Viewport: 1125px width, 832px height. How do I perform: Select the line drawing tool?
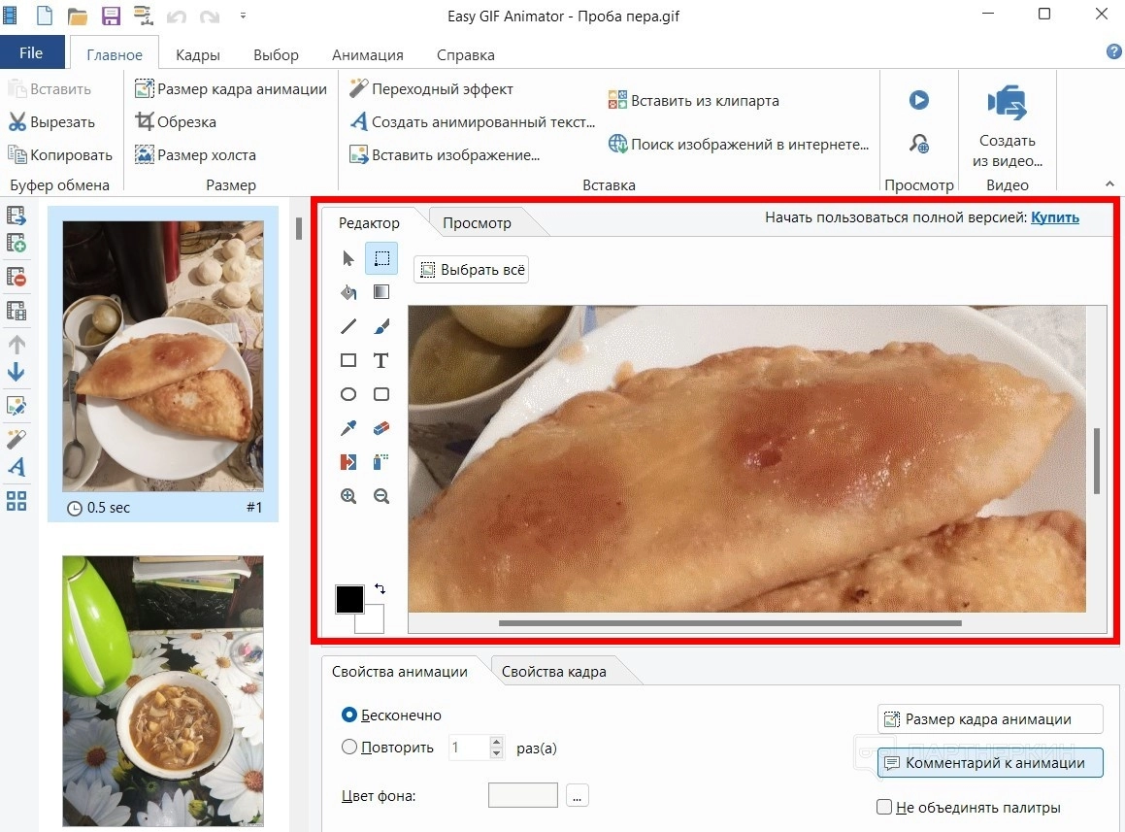347,326
